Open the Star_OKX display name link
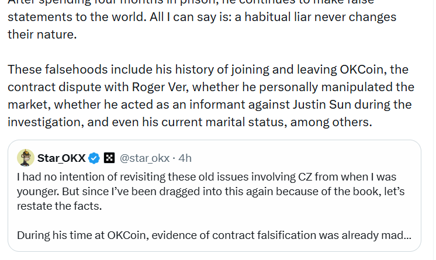The image size is (436, 260). coord(61,158)
